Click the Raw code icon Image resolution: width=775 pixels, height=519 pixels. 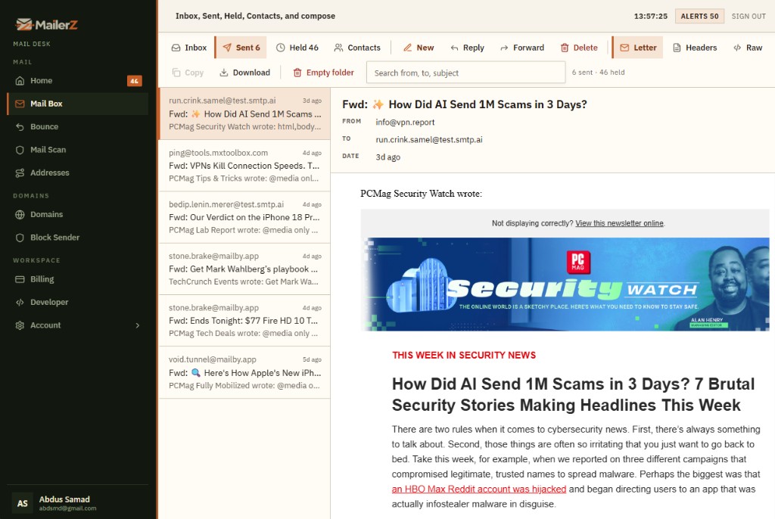[737, 48]
